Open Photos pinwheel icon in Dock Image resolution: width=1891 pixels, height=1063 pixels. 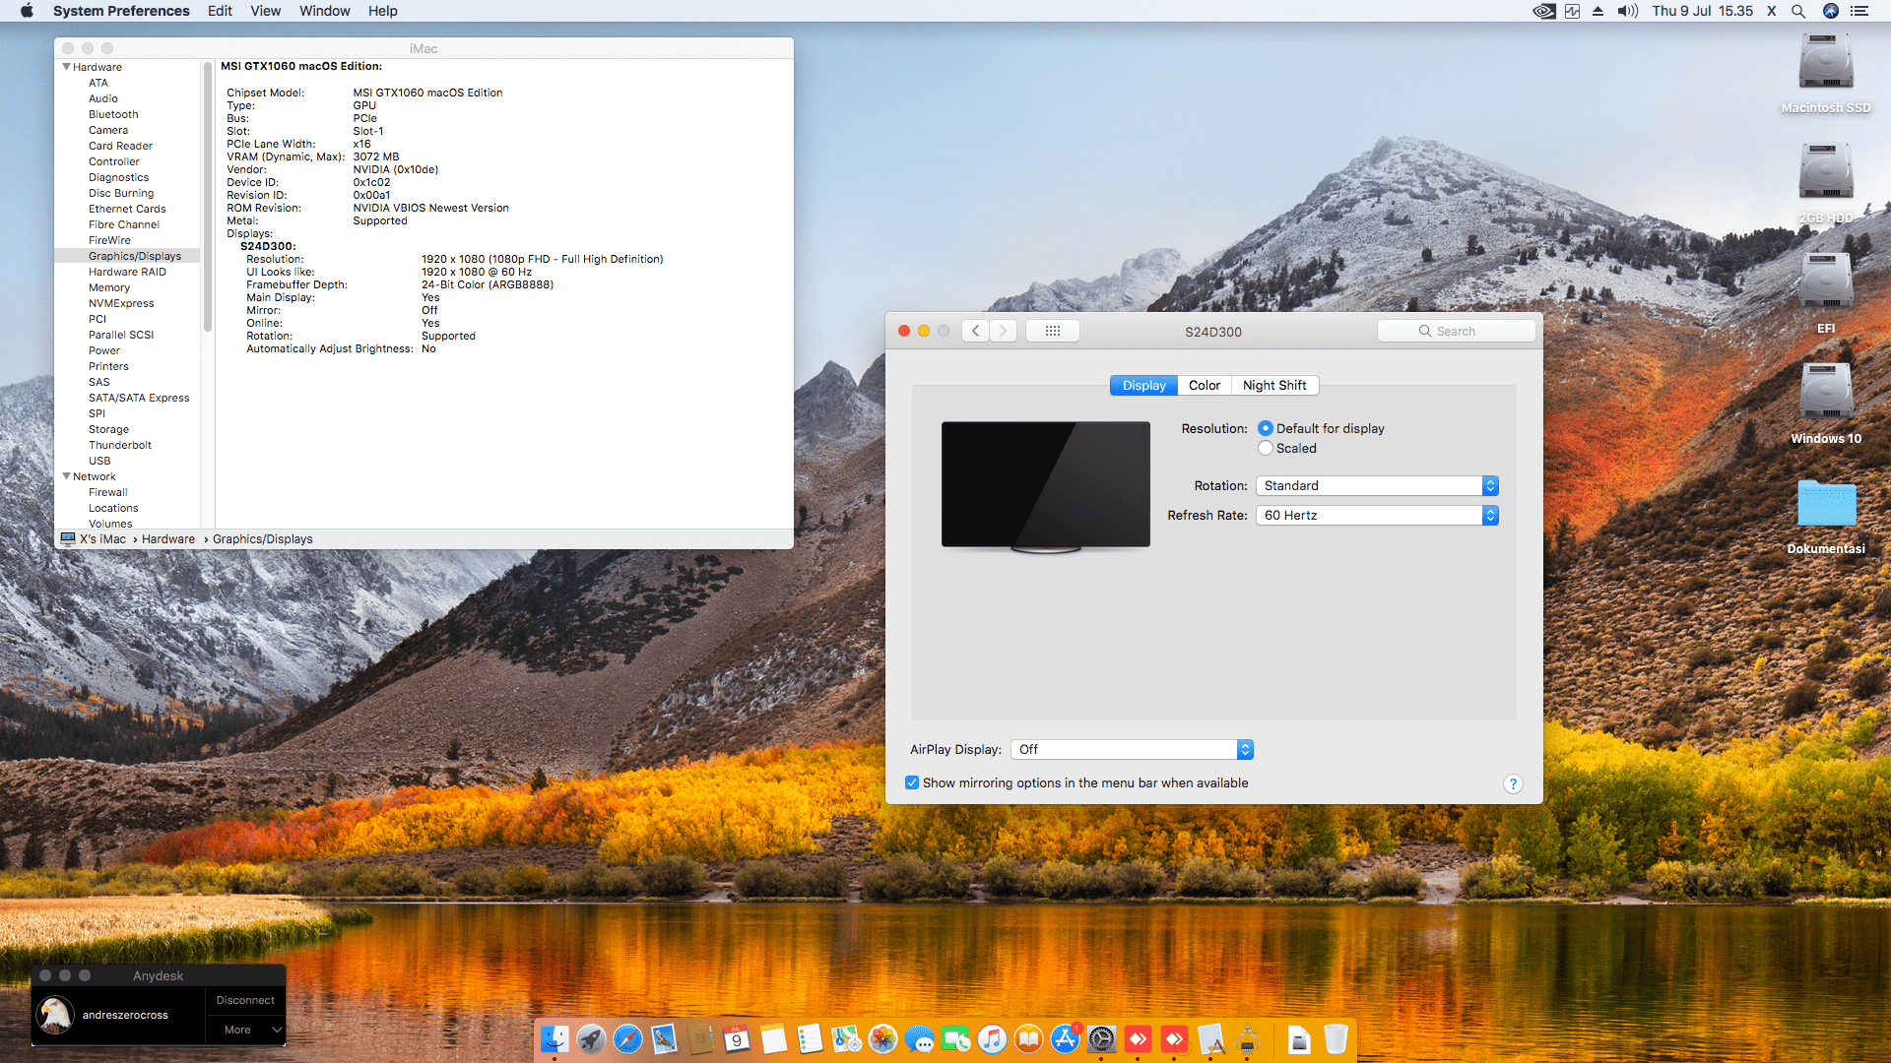pos(882,1038)
